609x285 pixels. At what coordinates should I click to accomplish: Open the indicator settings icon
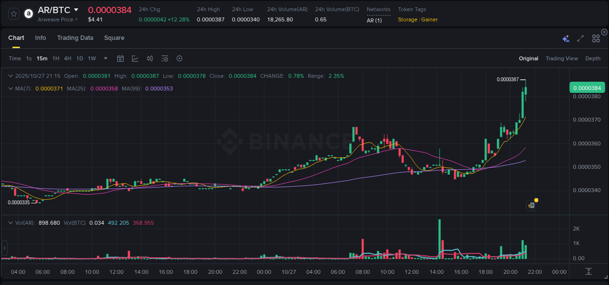165,58
